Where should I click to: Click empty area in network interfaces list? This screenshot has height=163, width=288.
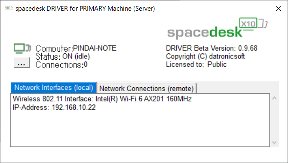point(140,129)
